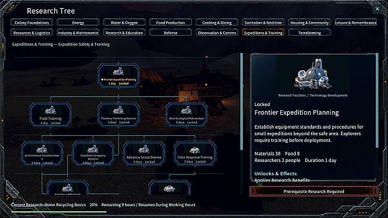Open the Terraforming category tab
388x218 pixels.
309,33
